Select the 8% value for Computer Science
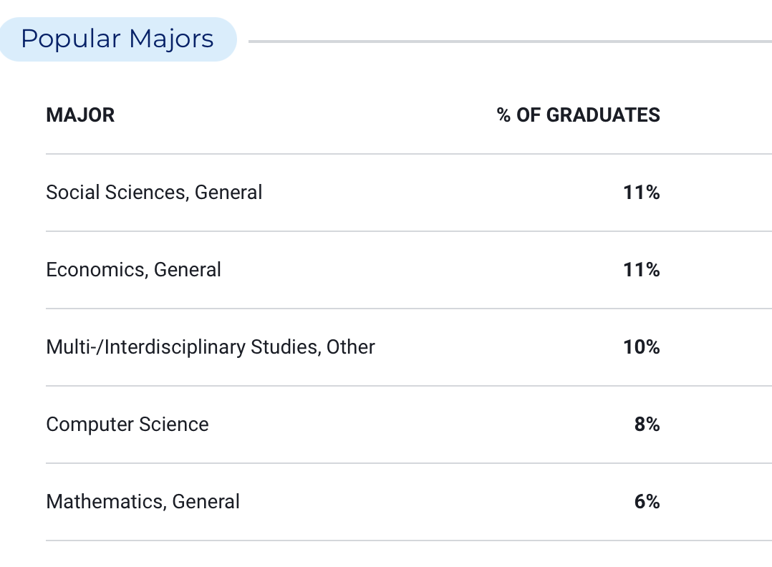 [647, 425]
